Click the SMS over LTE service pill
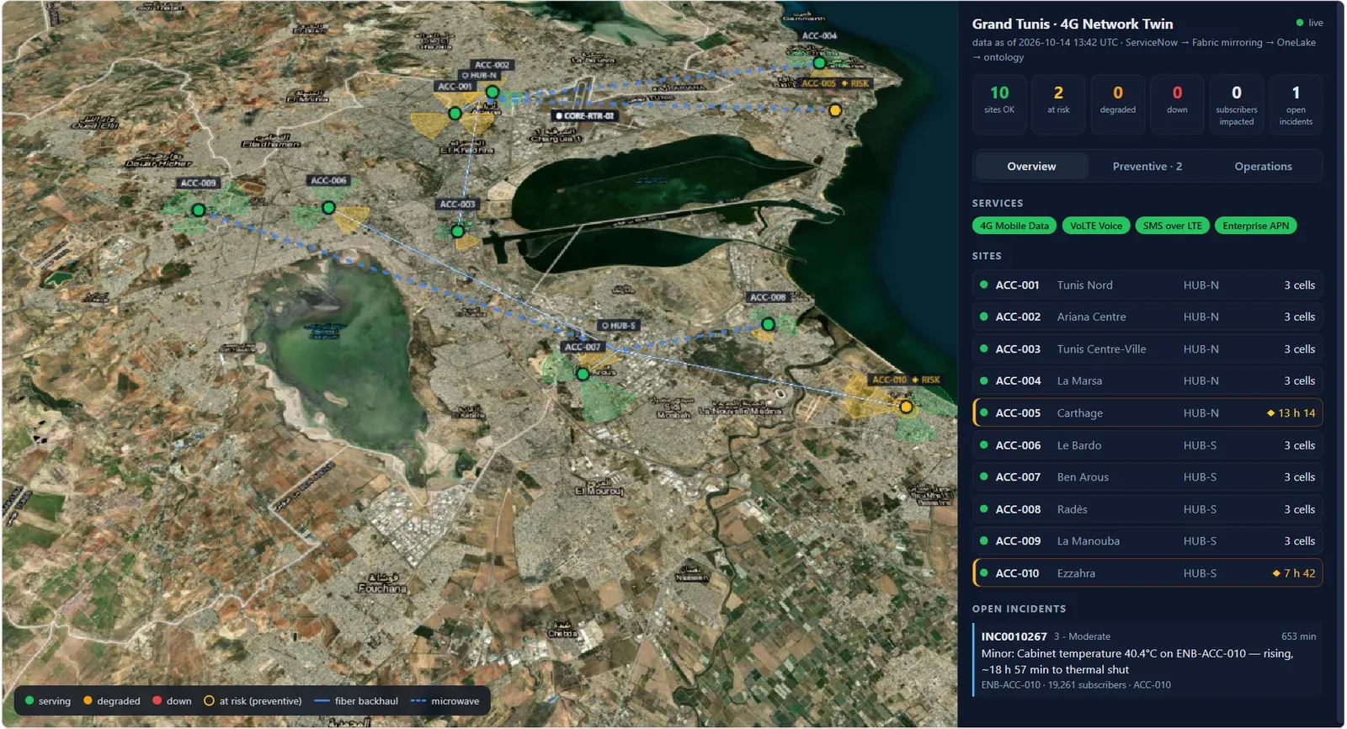 1173,226
